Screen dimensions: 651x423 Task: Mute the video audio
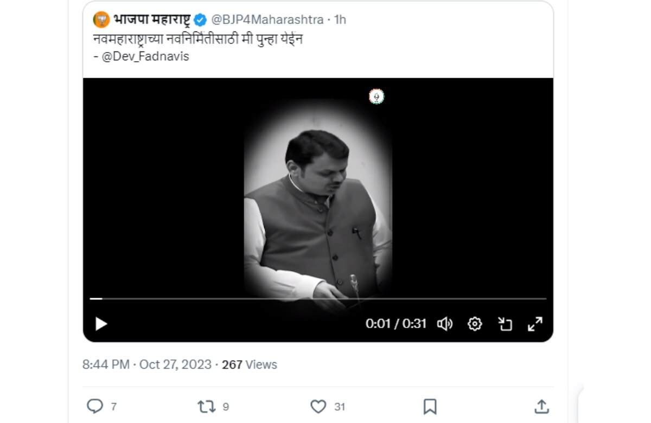tap(445, 324)
